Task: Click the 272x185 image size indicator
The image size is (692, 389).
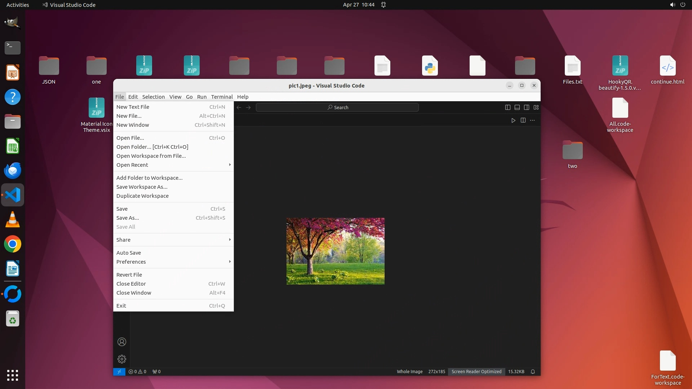Action: [x=436, y=372]
